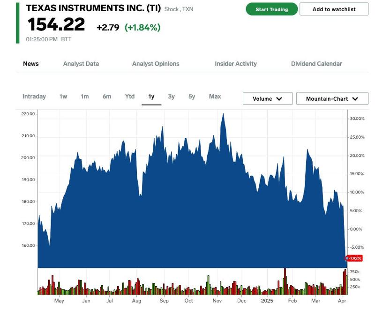Choose the 3y chart range
Screen dimensions: 375x311
point(172,96)
